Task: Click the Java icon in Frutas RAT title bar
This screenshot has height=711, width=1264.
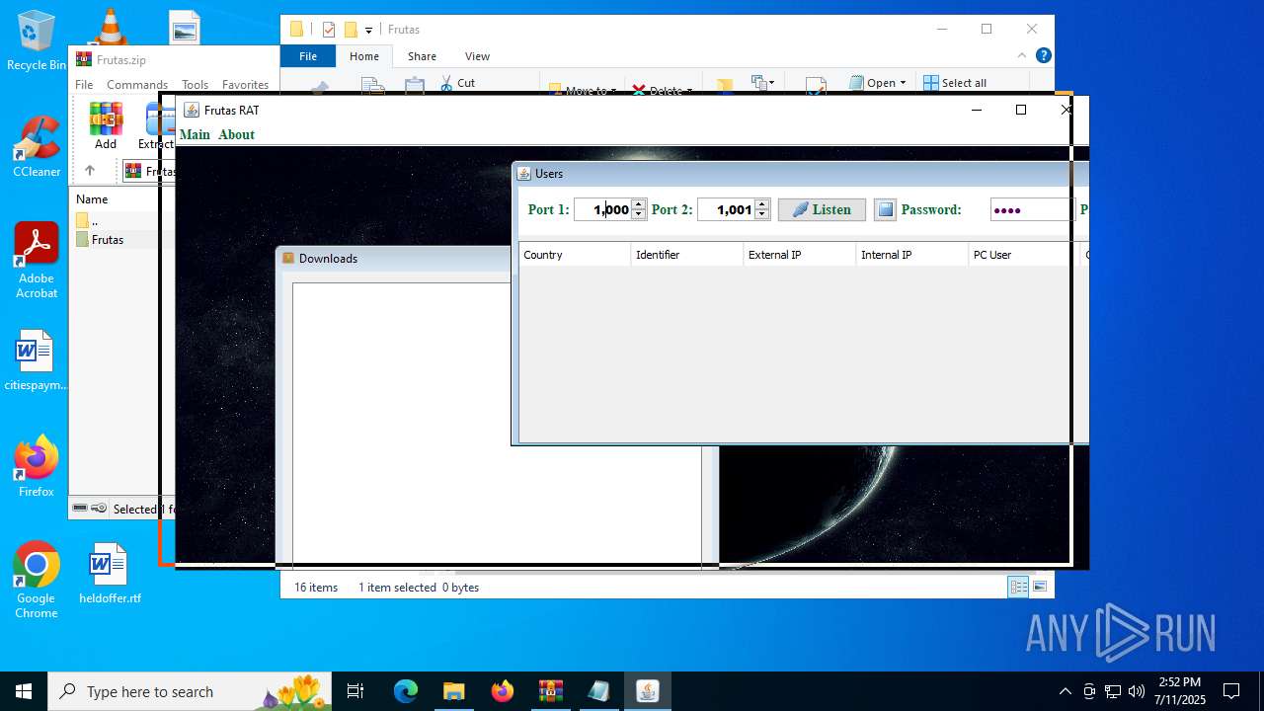Action: (x=192, y=110)
